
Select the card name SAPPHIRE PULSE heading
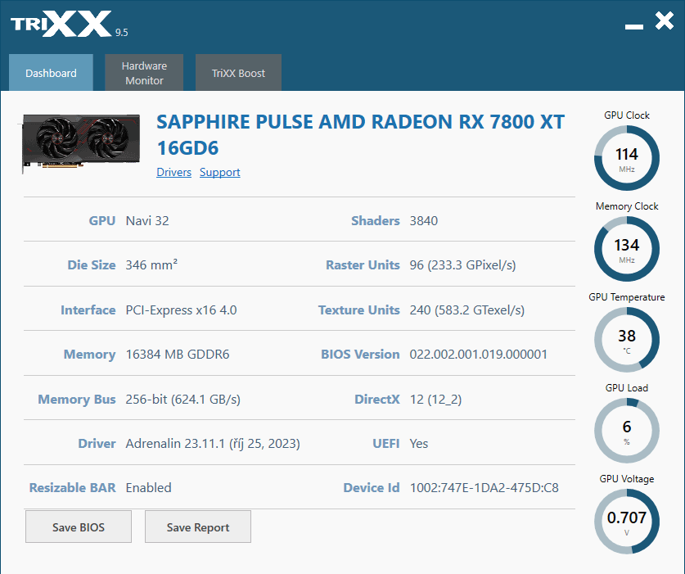click(x=360, y=133)
